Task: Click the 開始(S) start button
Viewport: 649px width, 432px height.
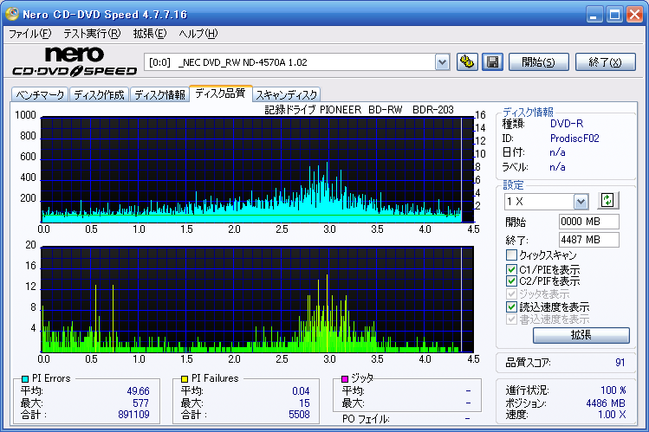Action: pyautogui.click(x=538, y=62)
